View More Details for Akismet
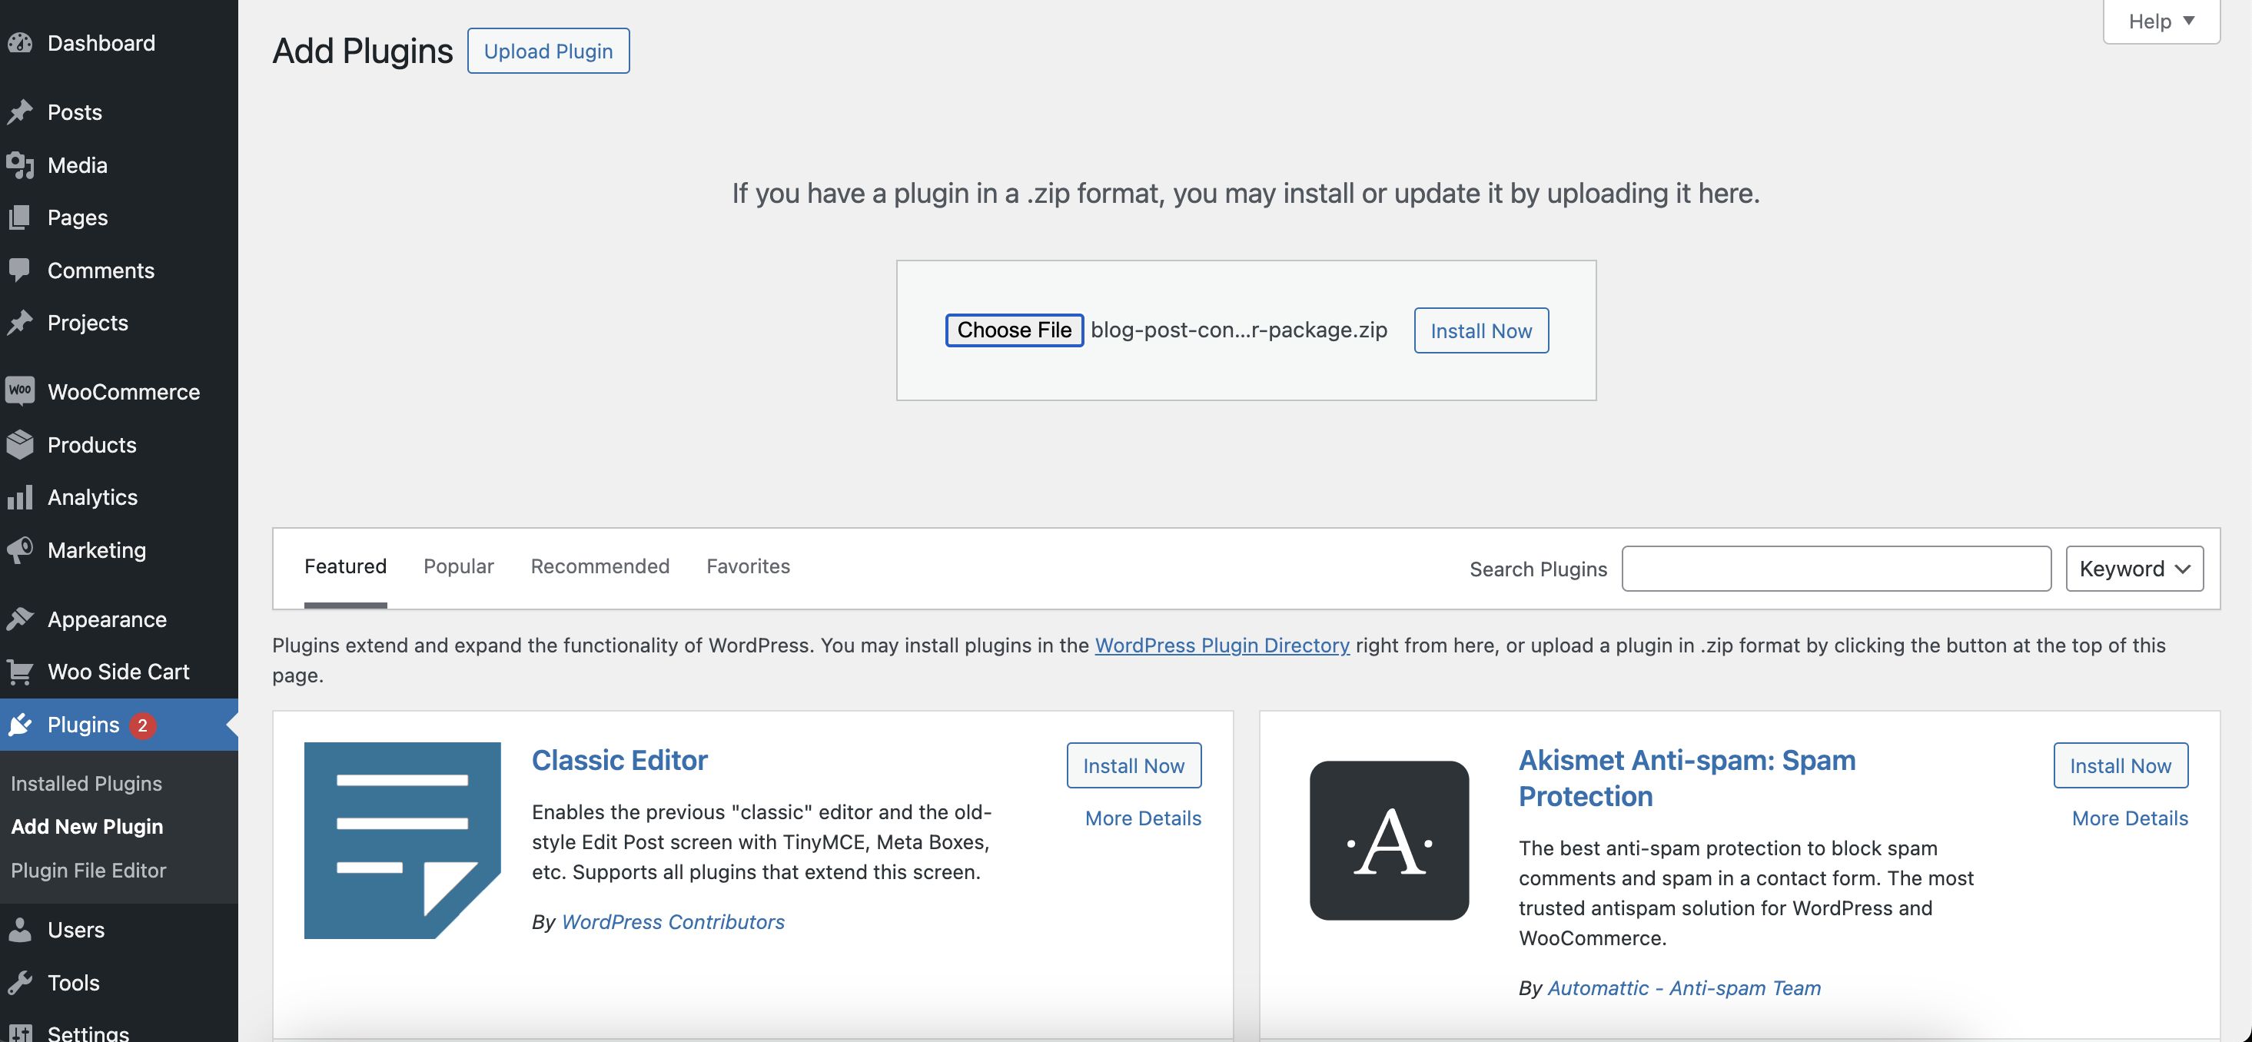Image resolution: width=2252 pixels, height=1042 pixels. pos(2131,818)
